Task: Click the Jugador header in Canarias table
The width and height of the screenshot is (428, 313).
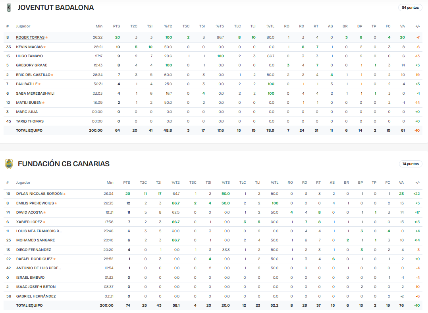Action: (23, 183)
